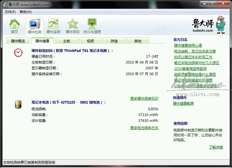This screenshot has width=232, height=168.
Task: Click the title bar app icon
Action: point(5,5)
